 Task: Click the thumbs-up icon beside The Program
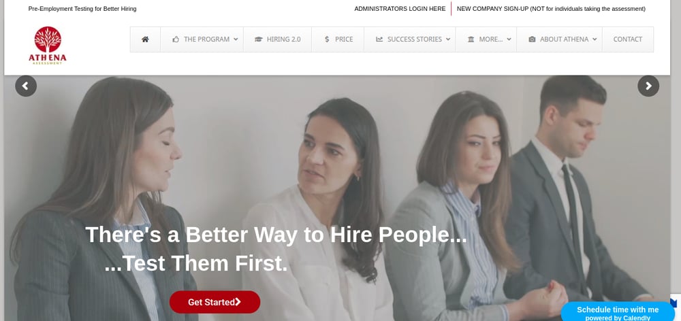click(176, 39)
